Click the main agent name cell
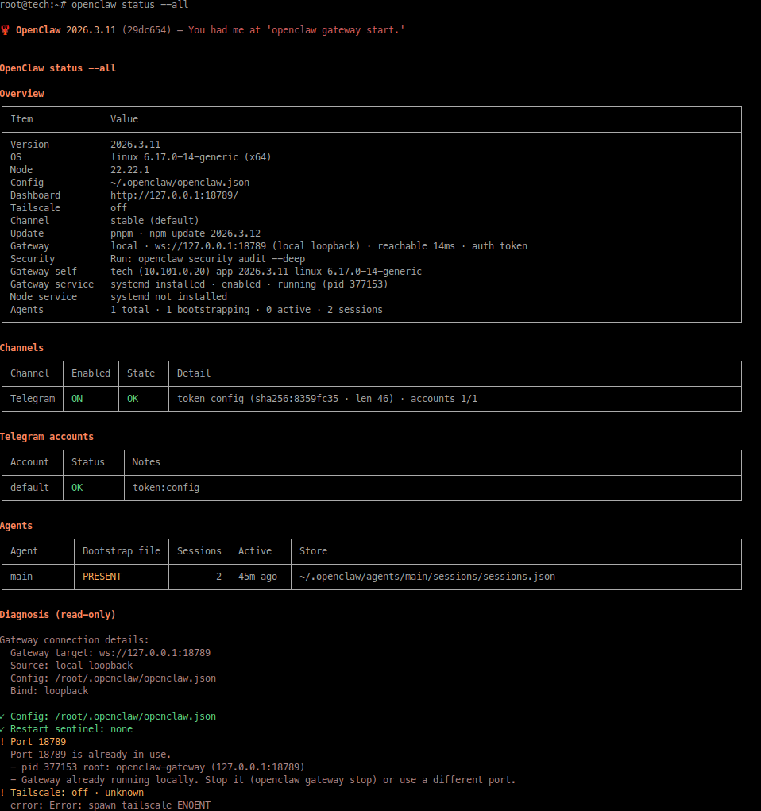 click(x=21, y=577)
